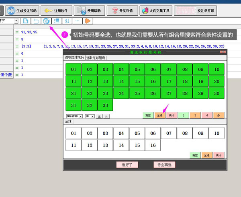241x197 pixels.
Task: Click the sort A-Z toolbar icon
Action: click(67, 21)
